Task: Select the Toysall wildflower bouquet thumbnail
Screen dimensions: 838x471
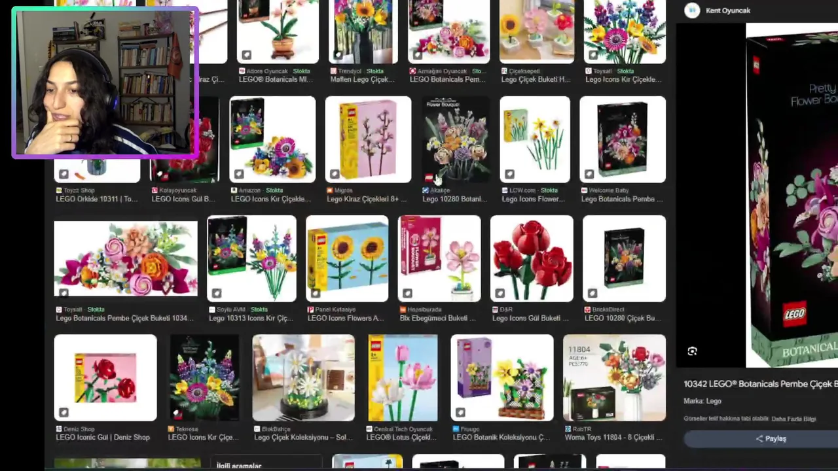Action: (625, 31)
